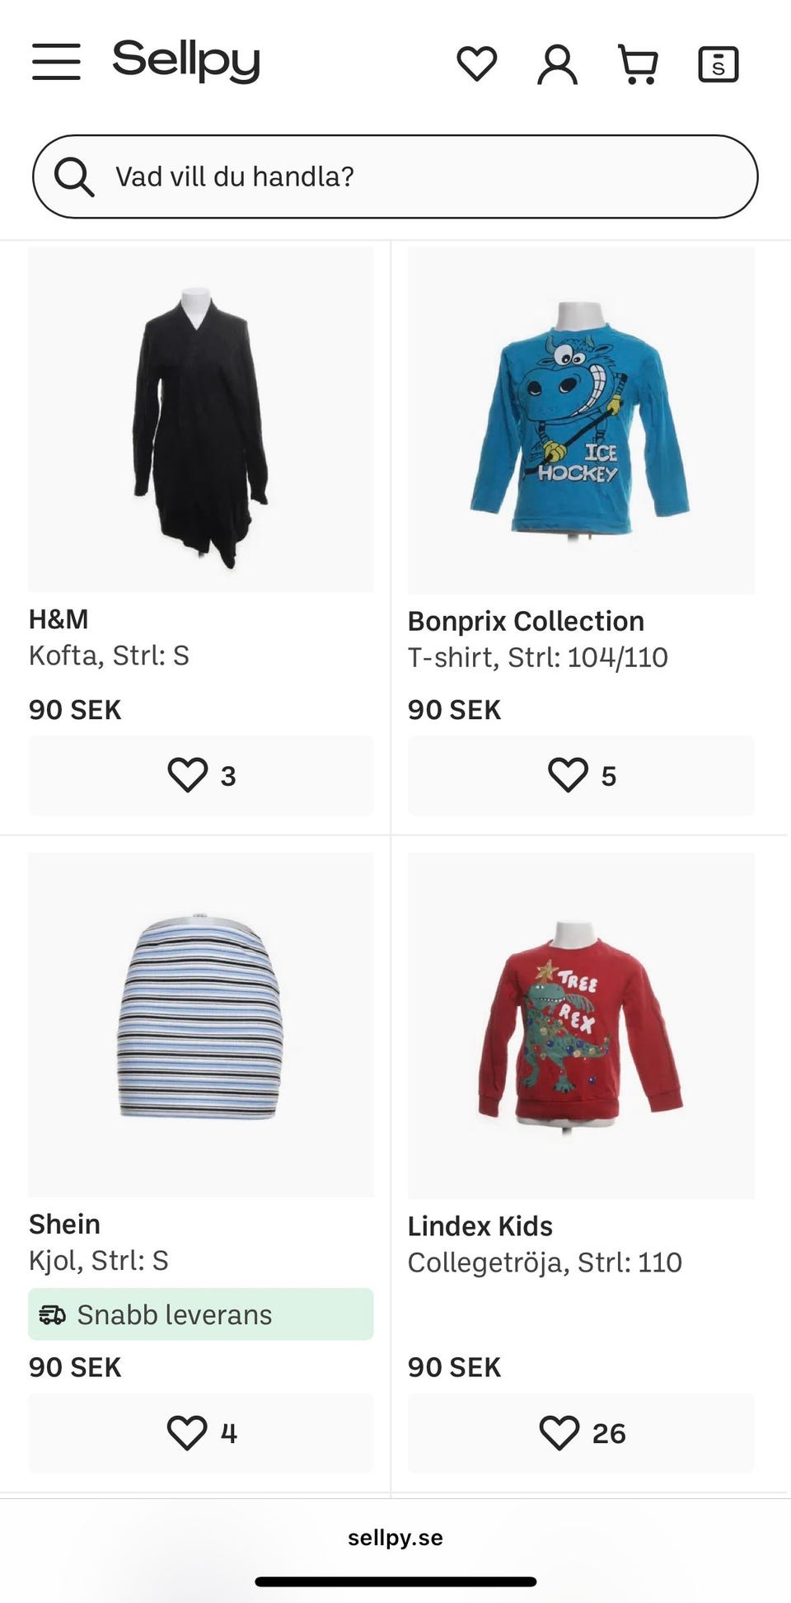Open the Bonprix Collection product title
This screenshot has width=791, height=1603.
[x=526, y=621]
